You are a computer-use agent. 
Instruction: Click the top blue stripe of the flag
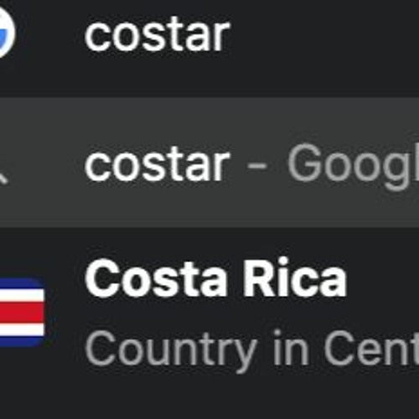22,283
